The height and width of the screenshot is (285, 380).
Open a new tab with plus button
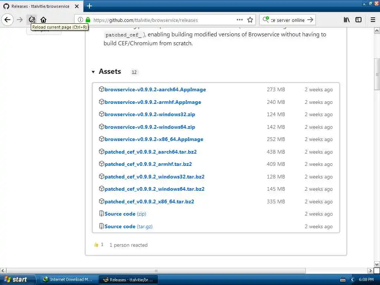coord(89,6)
